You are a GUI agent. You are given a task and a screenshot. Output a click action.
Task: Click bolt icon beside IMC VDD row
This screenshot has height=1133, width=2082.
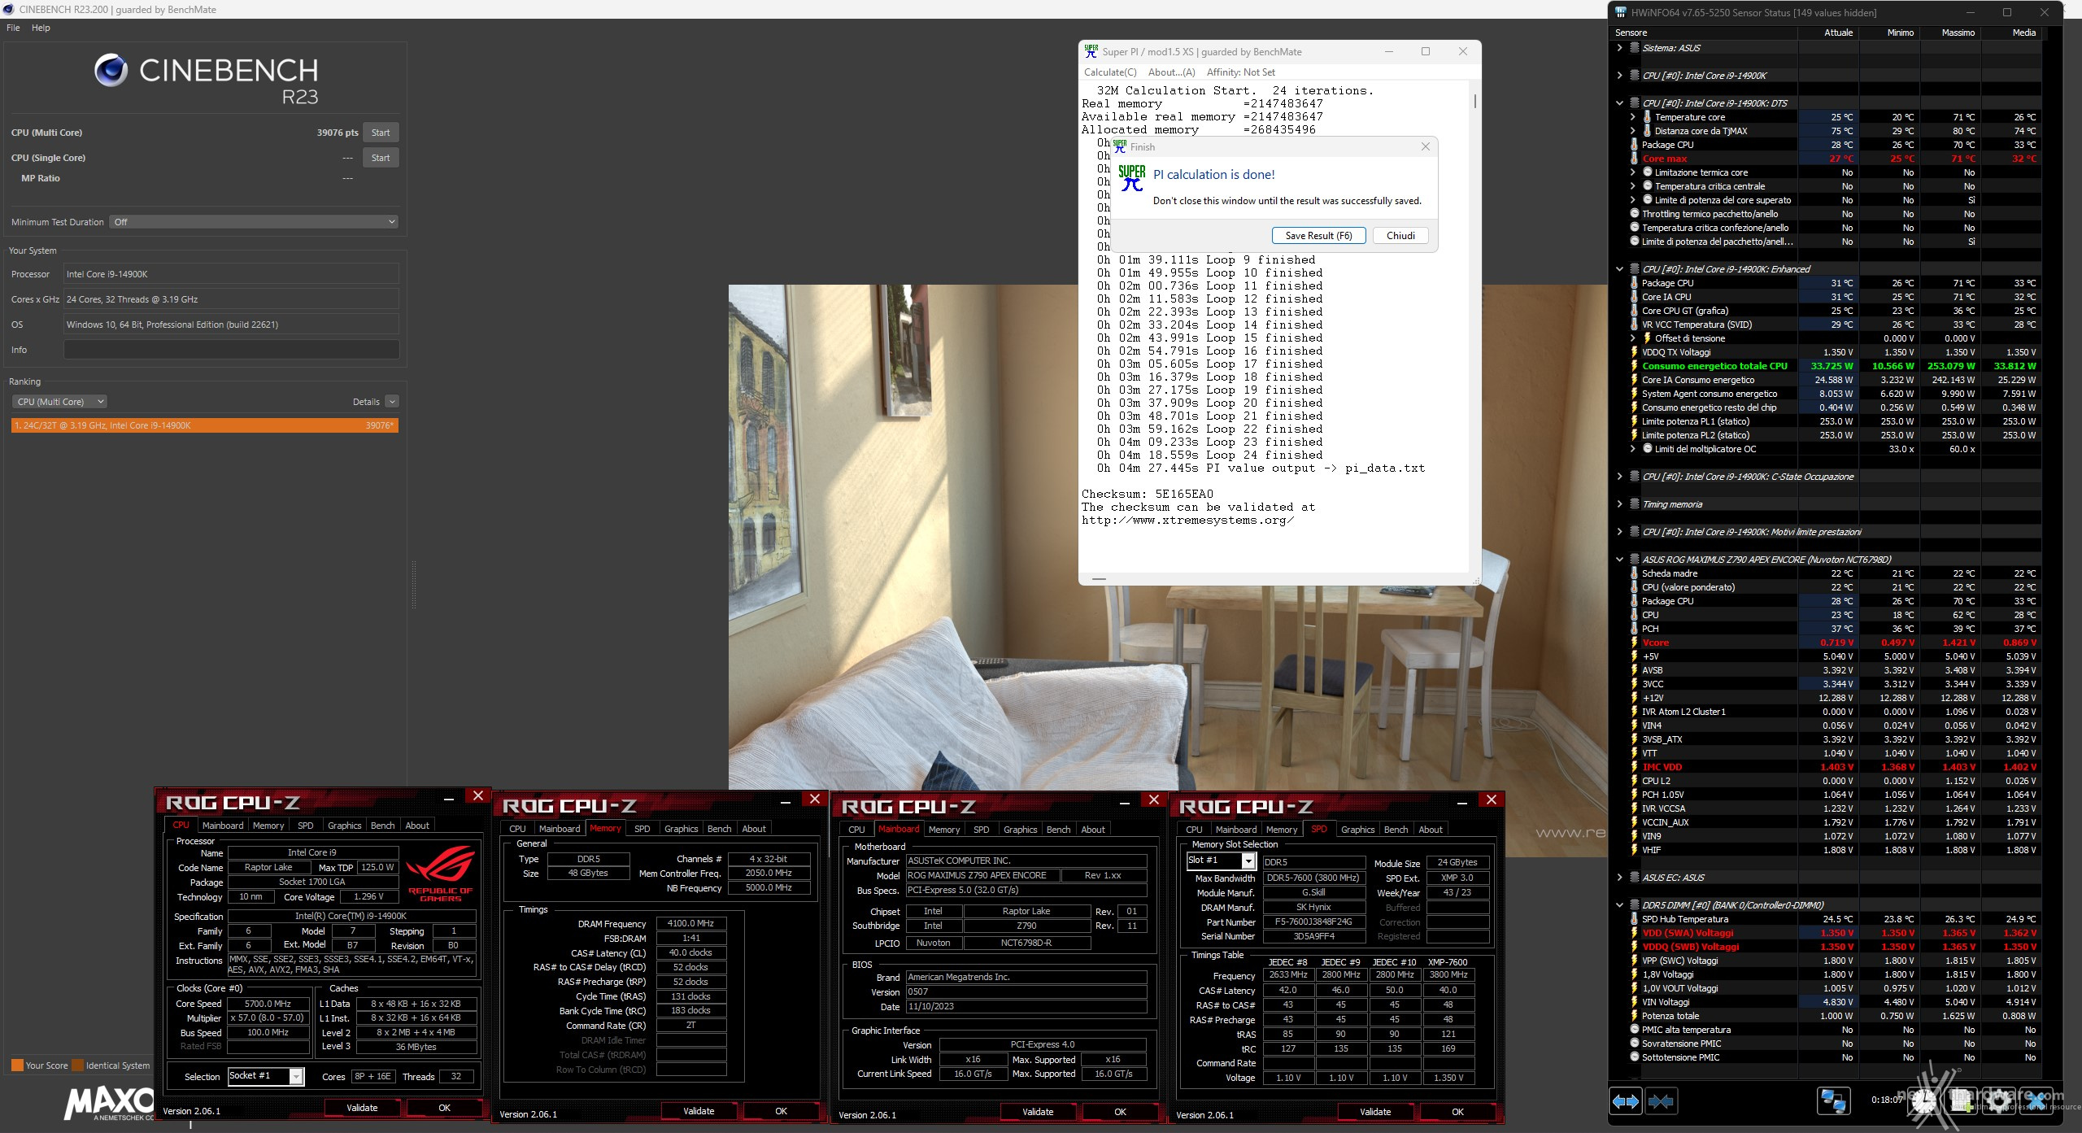coord(1634,767)
